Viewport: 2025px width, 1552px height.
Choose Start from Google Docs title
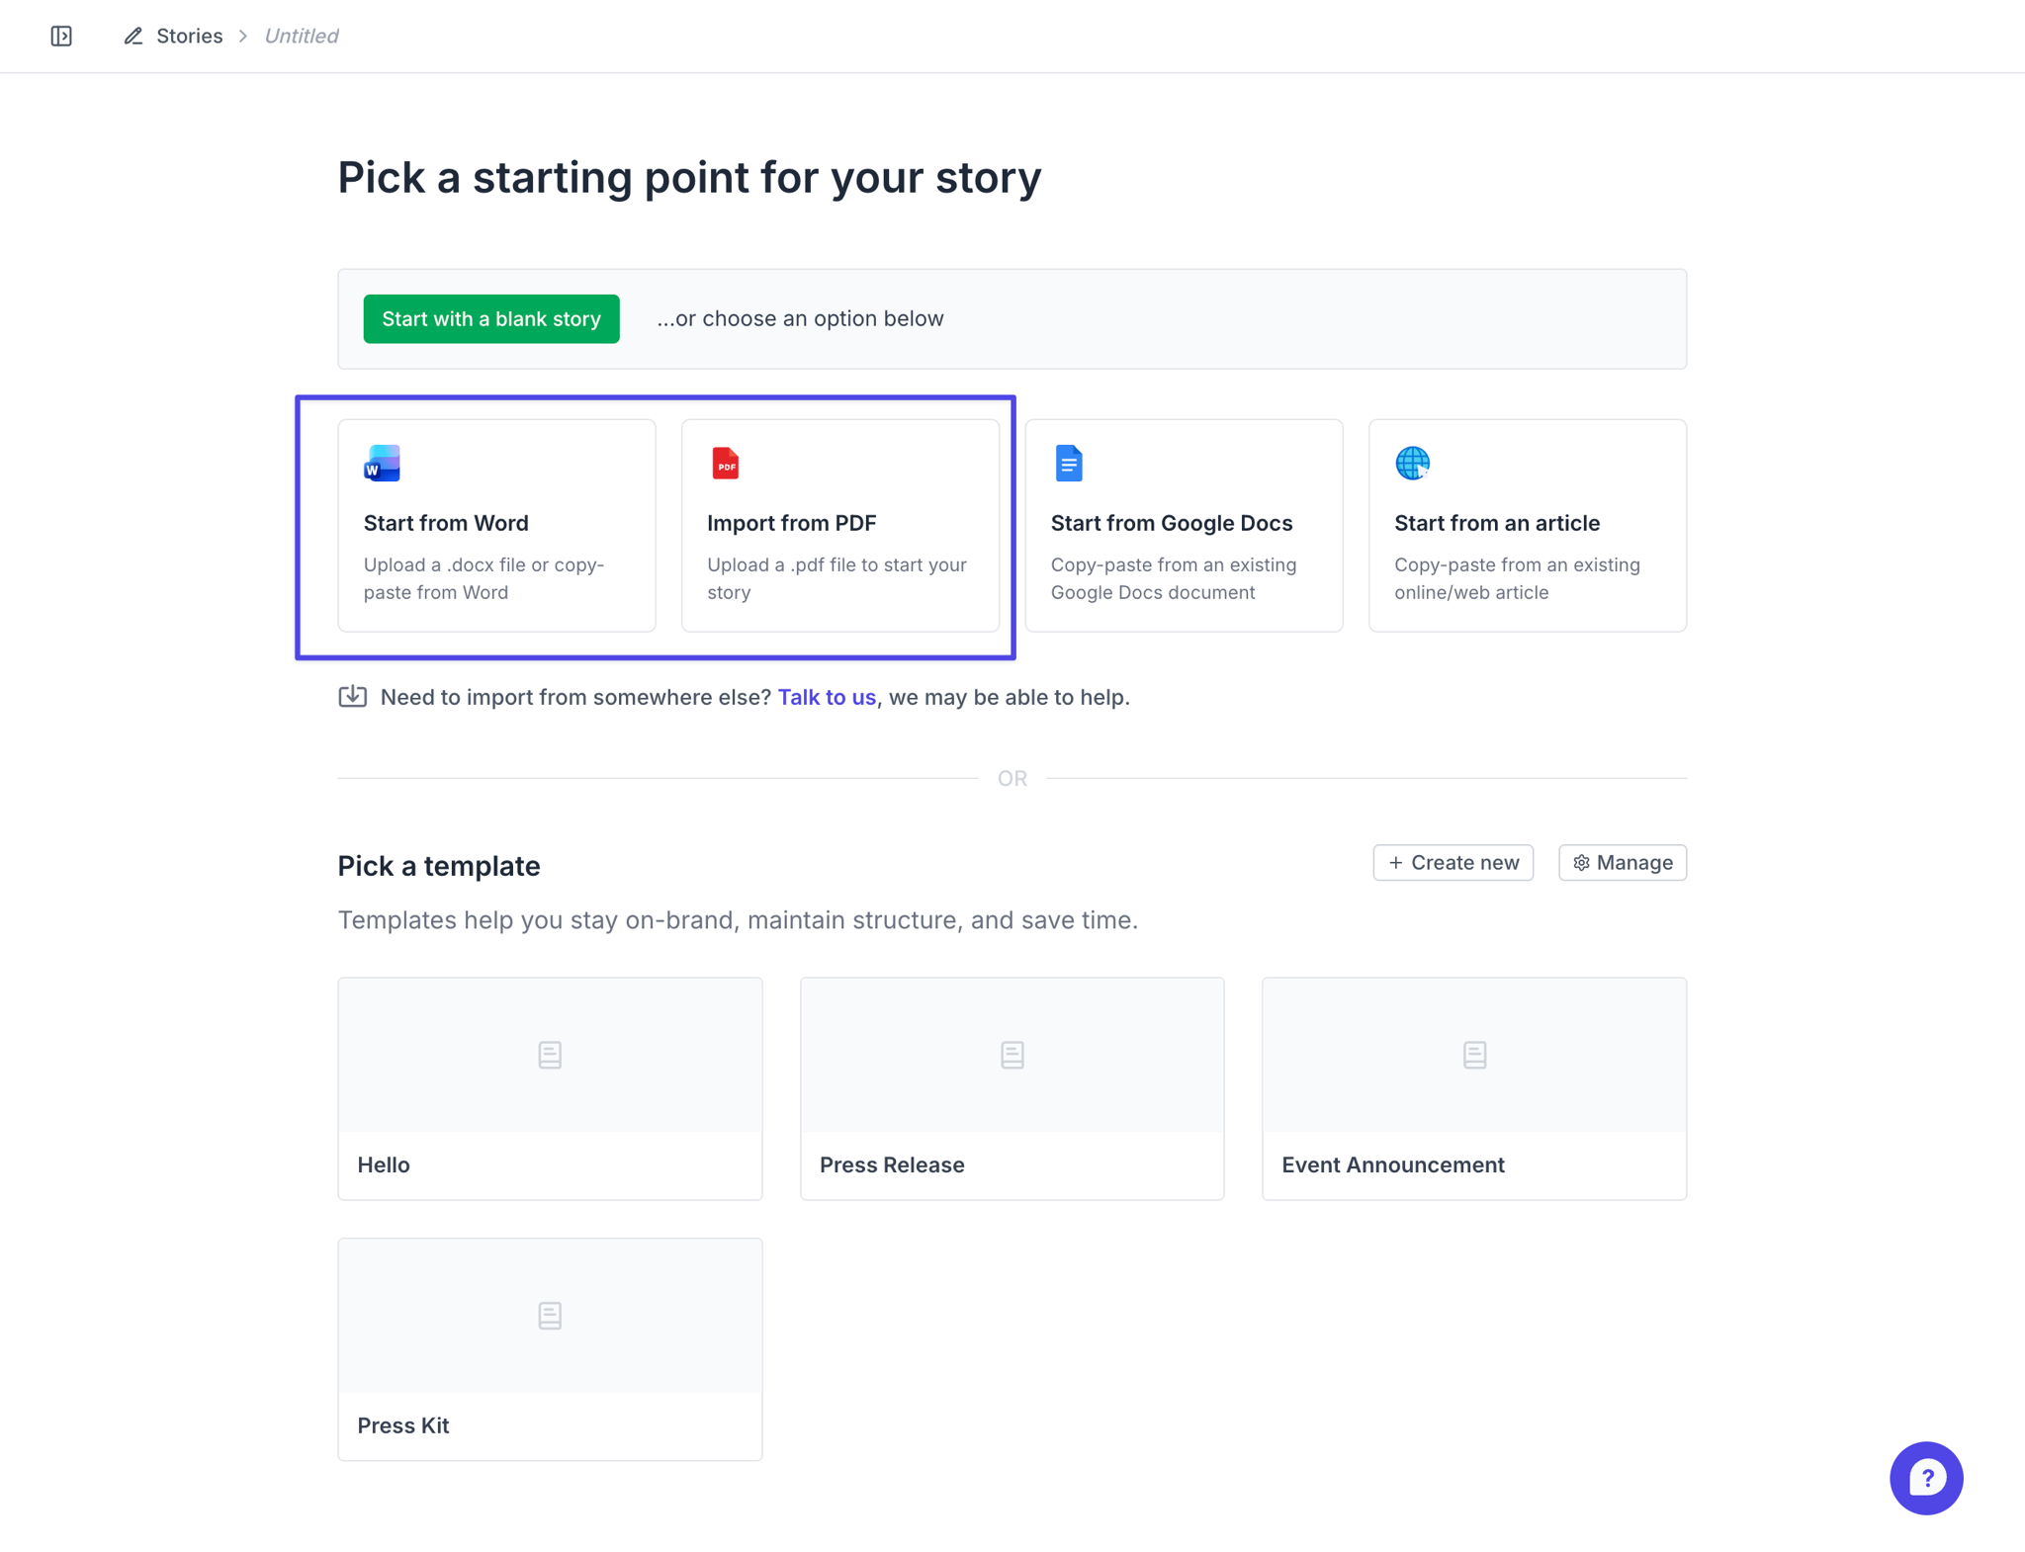(1172, 523)
